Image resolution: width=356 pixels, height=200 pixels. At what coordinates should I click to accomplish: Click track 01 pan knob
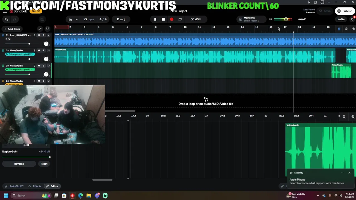46,44
